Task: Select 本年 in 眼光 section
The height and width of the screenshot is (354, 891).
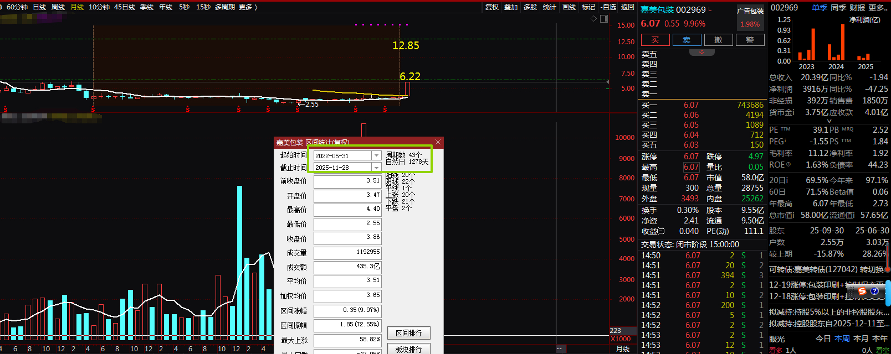Action: pyautogui.click(x=879, y=339)
